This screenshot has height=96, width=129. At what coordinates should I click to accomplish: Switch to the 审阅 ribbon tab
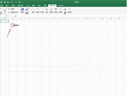click(39, 5)
